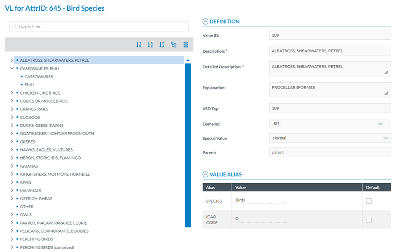Expand the CHICKEN-LIKE BIRDS node

(12, 93)
